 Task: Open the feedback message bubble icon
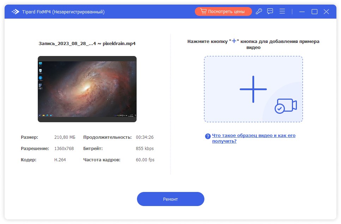click(269, 11)
